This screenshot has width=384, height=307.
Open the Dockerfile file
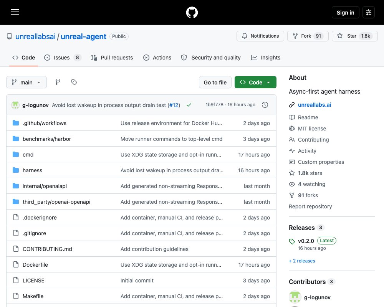point(35,265)
